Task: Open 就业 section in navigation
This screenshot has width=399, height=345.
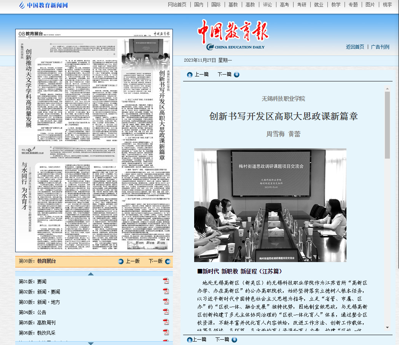Action: pyautogui.click(x=319, y=5)
